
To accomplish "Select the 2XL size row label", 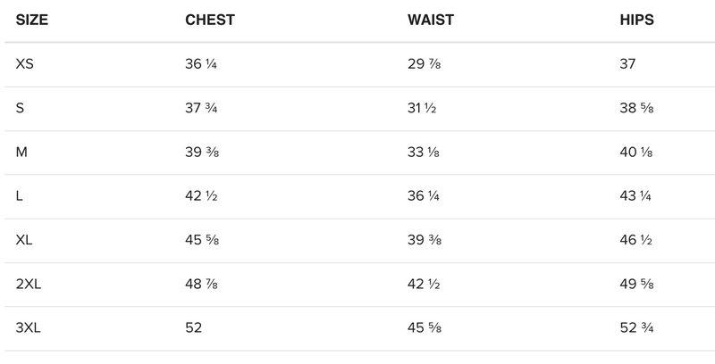I will point(29,285).
